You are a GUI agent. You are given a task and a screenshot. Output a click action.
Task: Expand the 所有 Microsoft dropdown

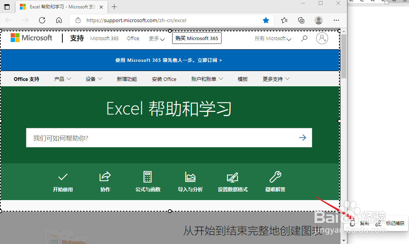pos(273,39)
